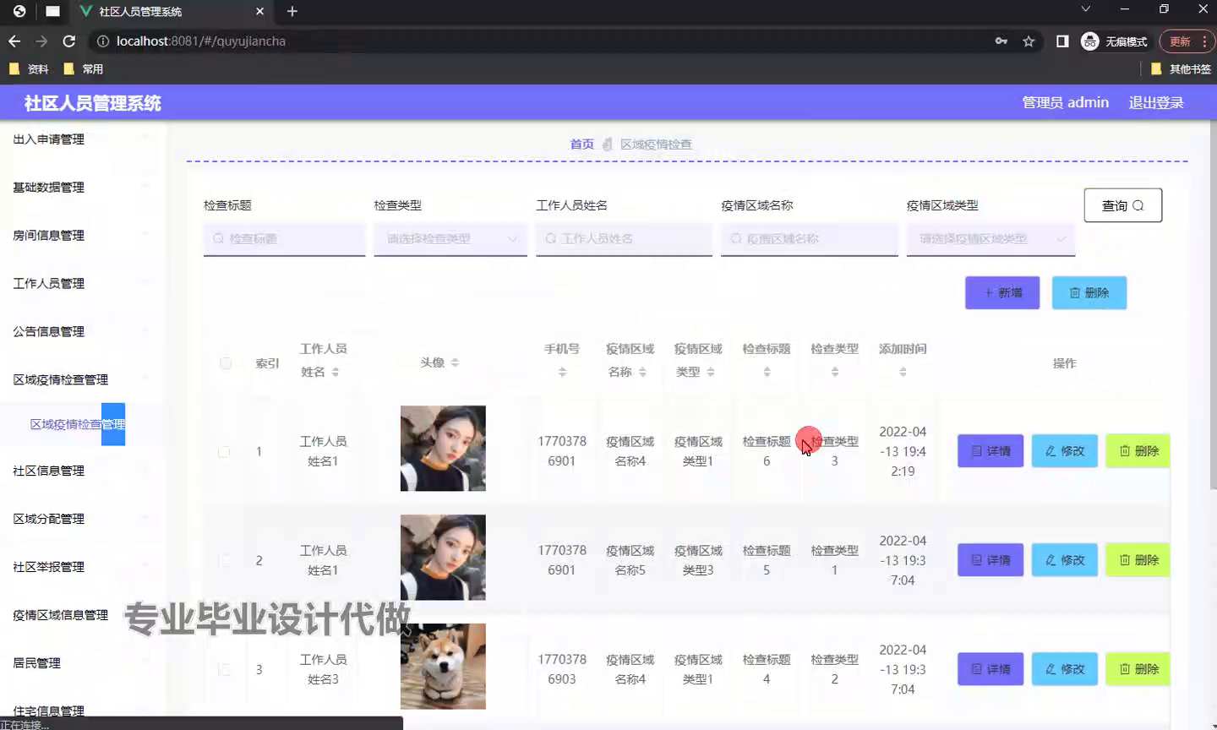The width and height of the screenshot is (1217, 730).
Task: Sort table by 手机号 column arrows
Action: pyautogui.click(x=562, y=372)
